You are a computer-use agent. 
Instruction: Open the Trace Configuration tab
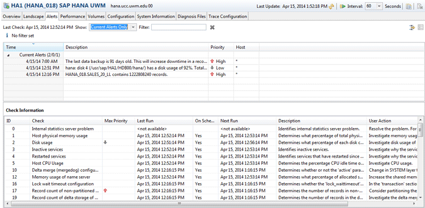pos(228,16)
